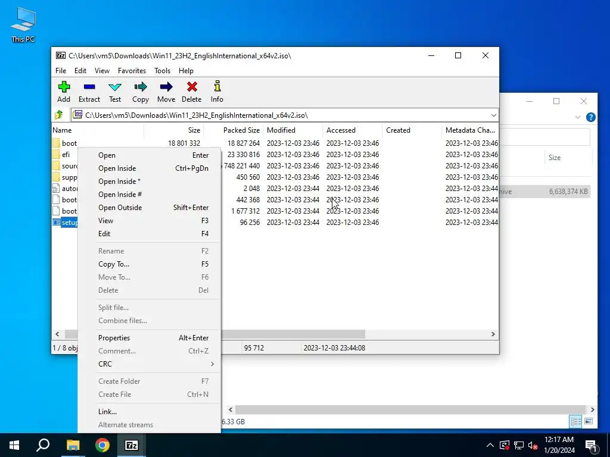Expand CRC submenu arrow

click(x=212, y=364)
